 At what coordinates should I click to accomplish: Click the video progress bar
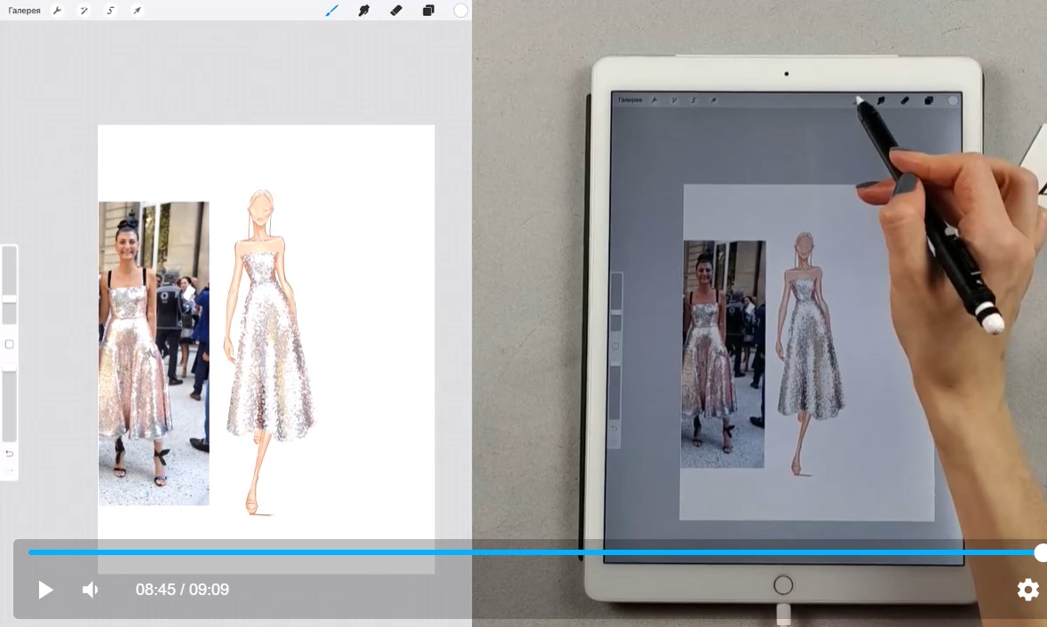(535, 552)
